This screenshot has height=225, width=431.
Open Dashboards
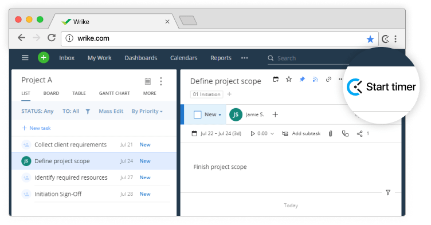[x=141, y=58]
